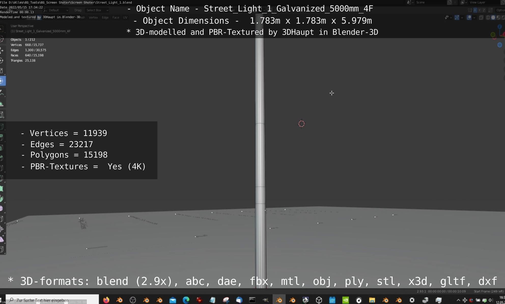505x304 pixels.
Task: Toggle show gizmo button
Action: pyautogui.click(x=457, y=18)
